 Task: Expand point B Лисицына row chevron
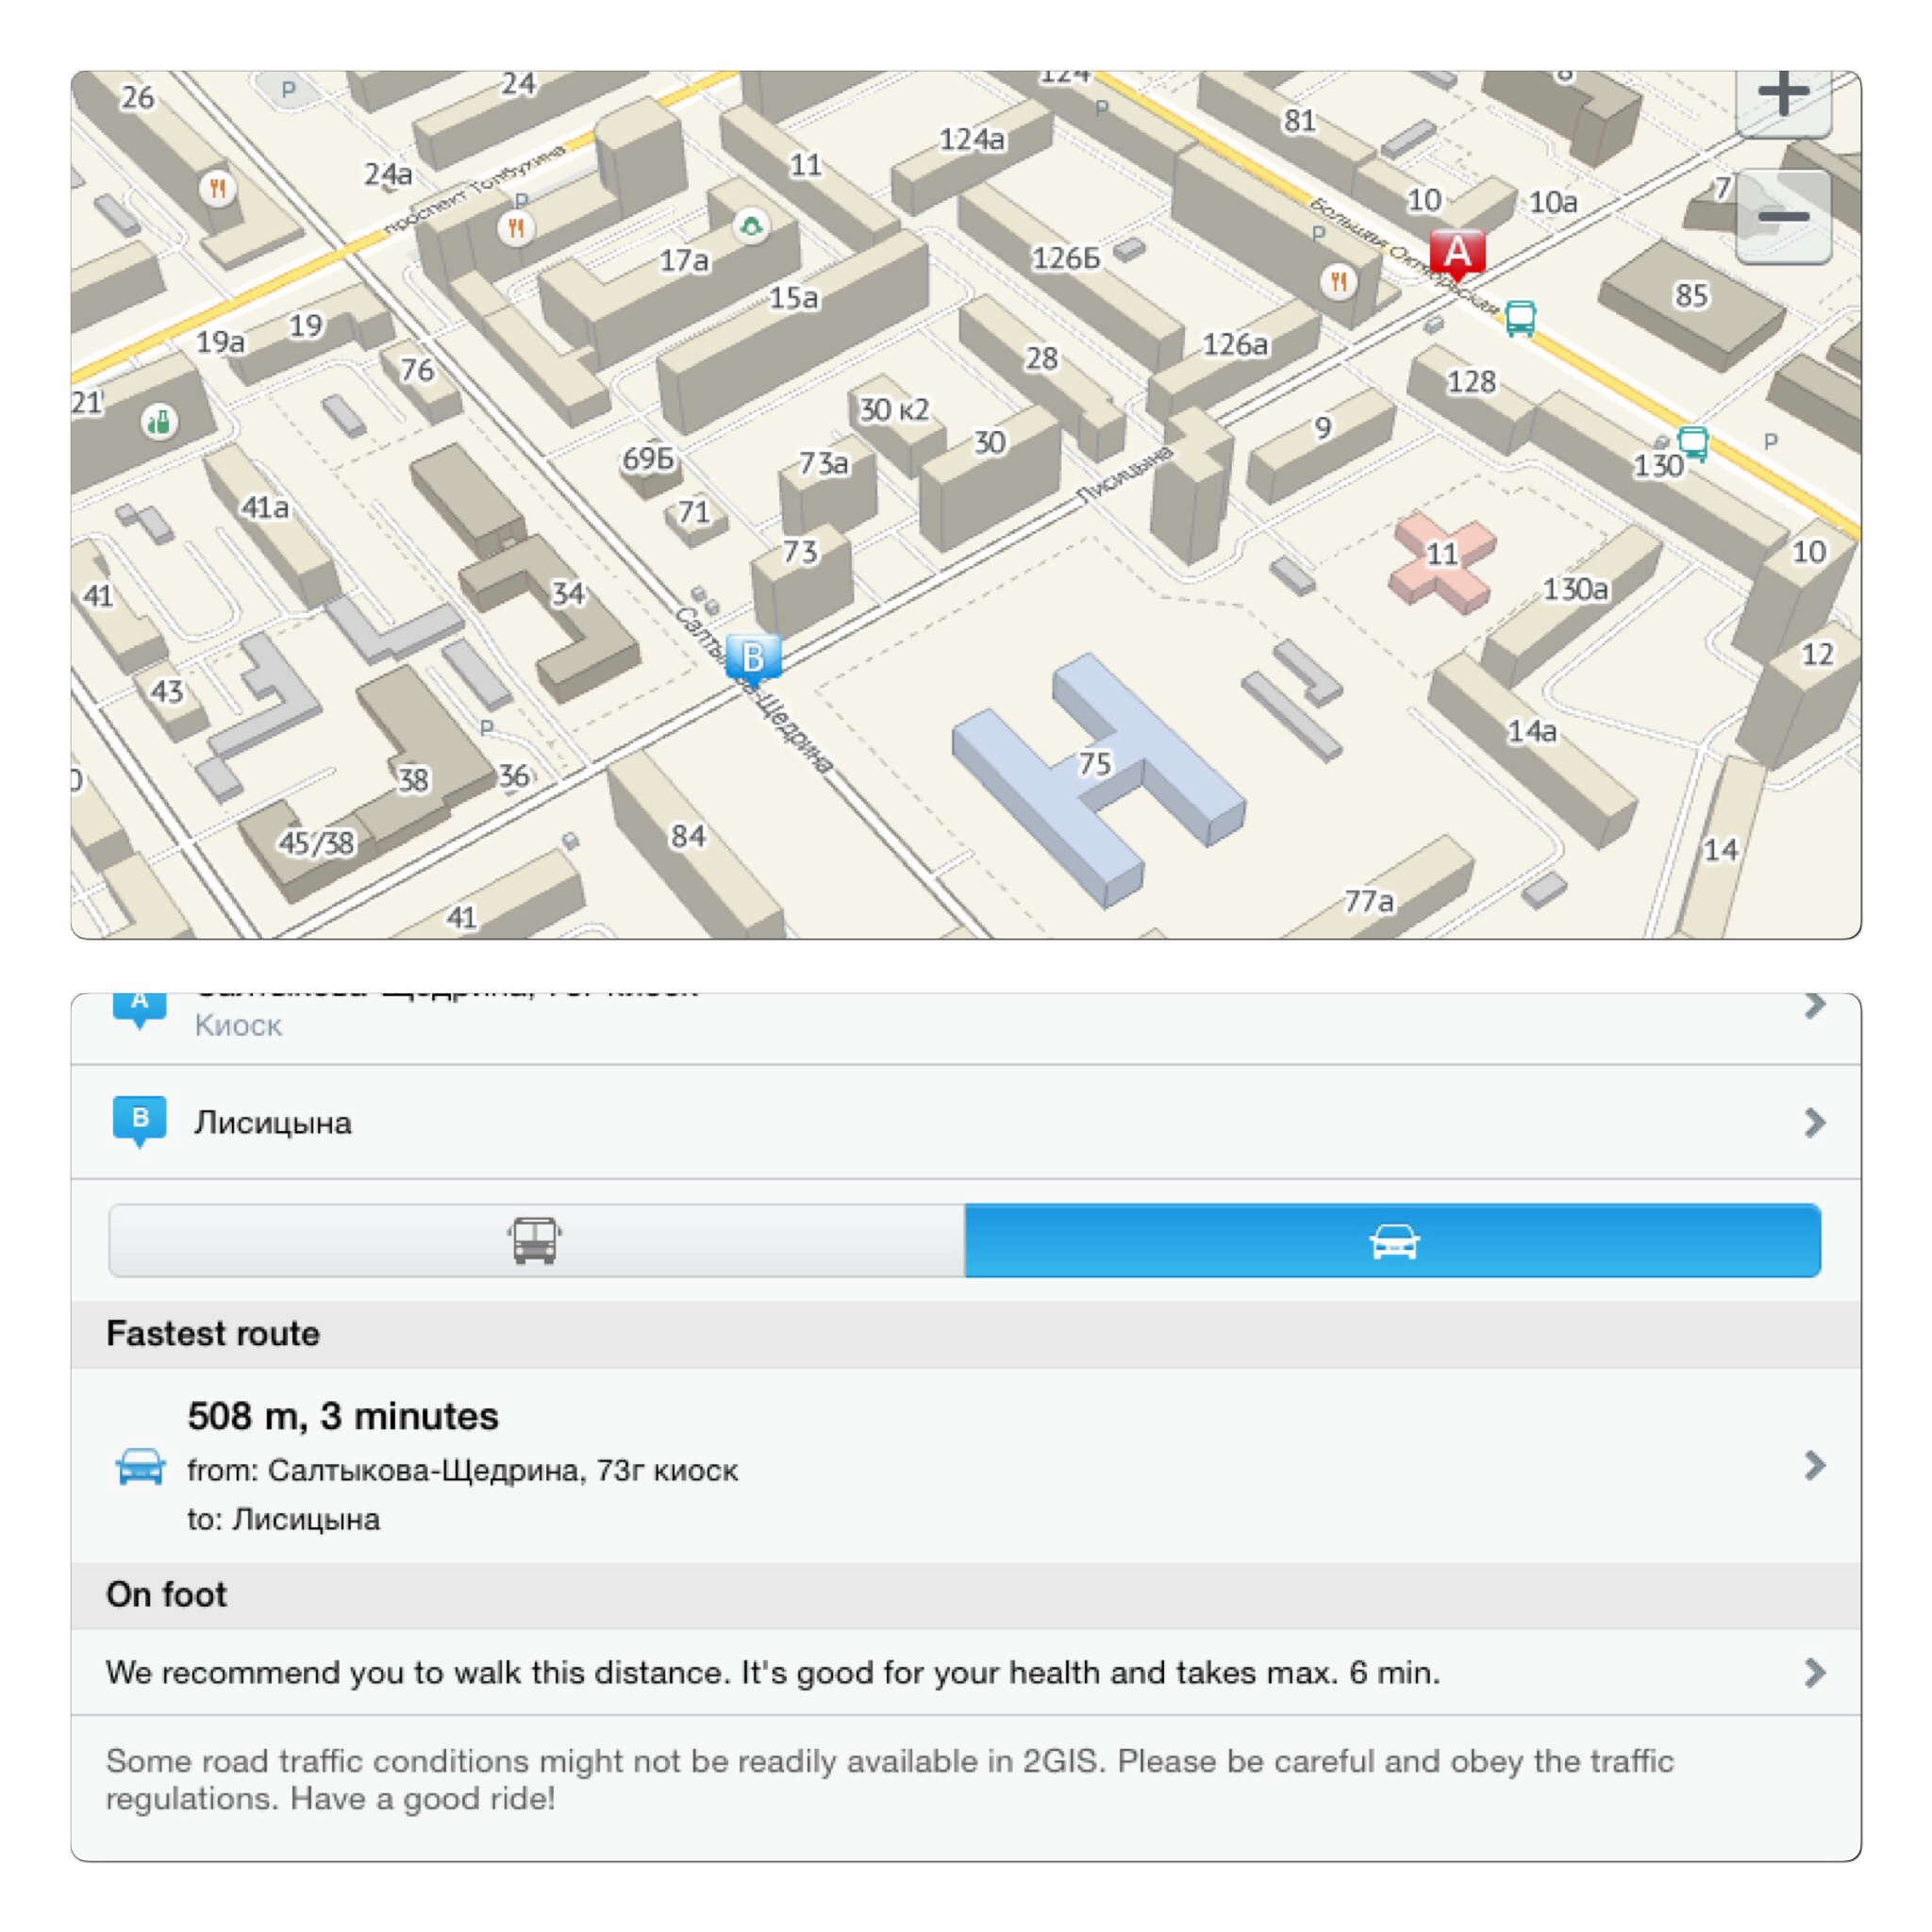coord(1814,1122)
